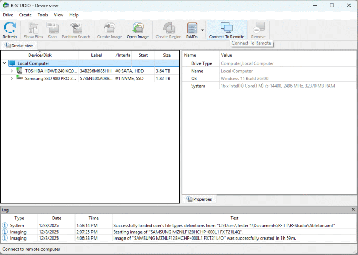Expand the Samsung SSD 980 PRO drive
The width and height of the screenshot is (358, 255).
click(12, 78)
